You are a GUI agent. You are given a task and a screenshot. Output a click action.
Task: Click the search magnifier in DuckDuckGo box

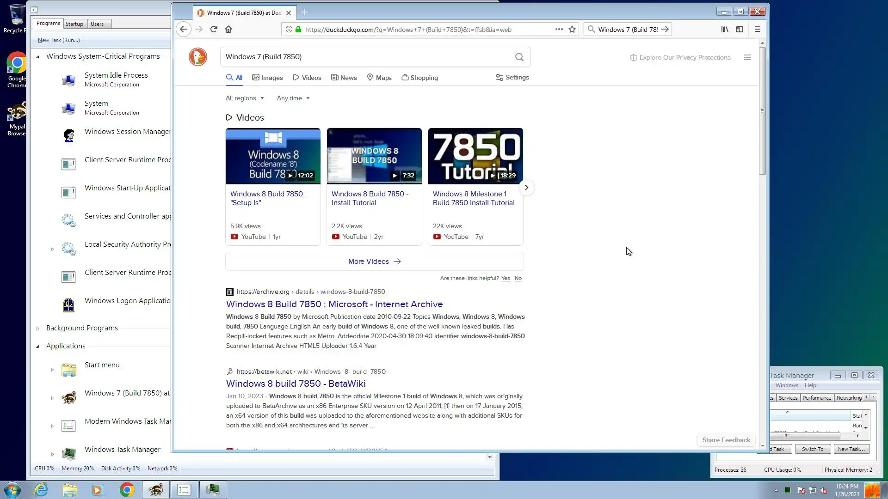pyautogui.click(x=519, y=57)
